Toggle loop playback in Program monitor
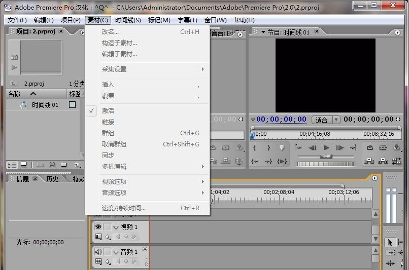This screenshot has height=270, width=409. 369,148
